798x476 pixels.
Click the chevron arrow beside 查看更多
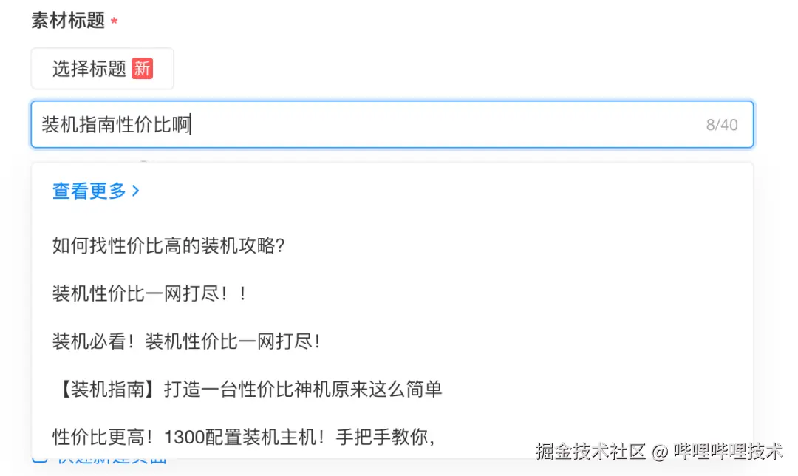(x=135, y=191)
